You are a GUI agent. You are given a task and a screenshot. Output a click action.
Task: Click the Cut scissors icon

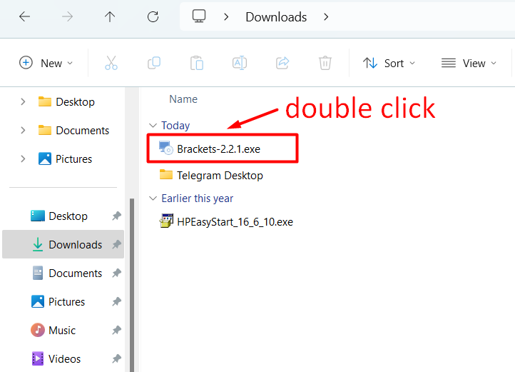tap(111, 63)
